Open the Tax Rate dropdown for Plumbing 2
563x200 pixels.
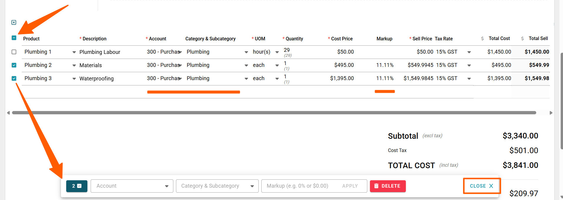click(469, 65)
